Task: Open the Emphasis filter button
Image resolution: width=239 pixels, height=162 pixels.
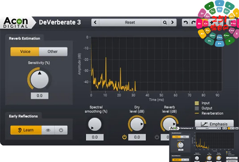Action: tap(214, 124)
